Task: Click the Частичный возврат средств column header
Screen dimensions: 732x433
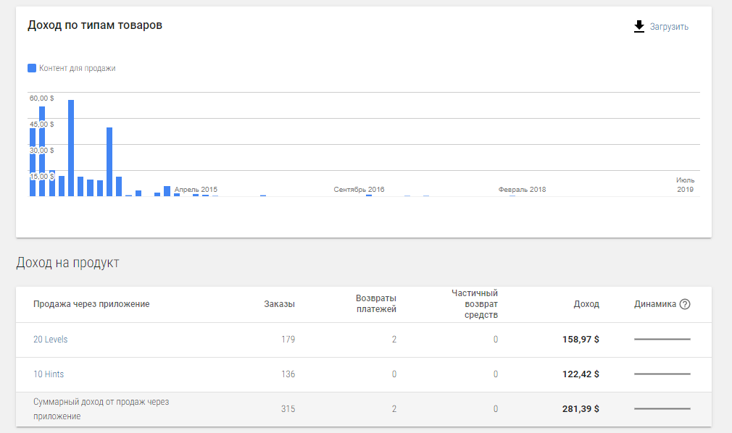Action: click(x=475, y=304)
